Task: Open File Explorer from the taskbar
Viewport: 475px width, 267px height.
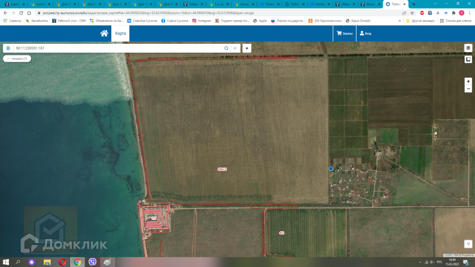Action: 47,262
